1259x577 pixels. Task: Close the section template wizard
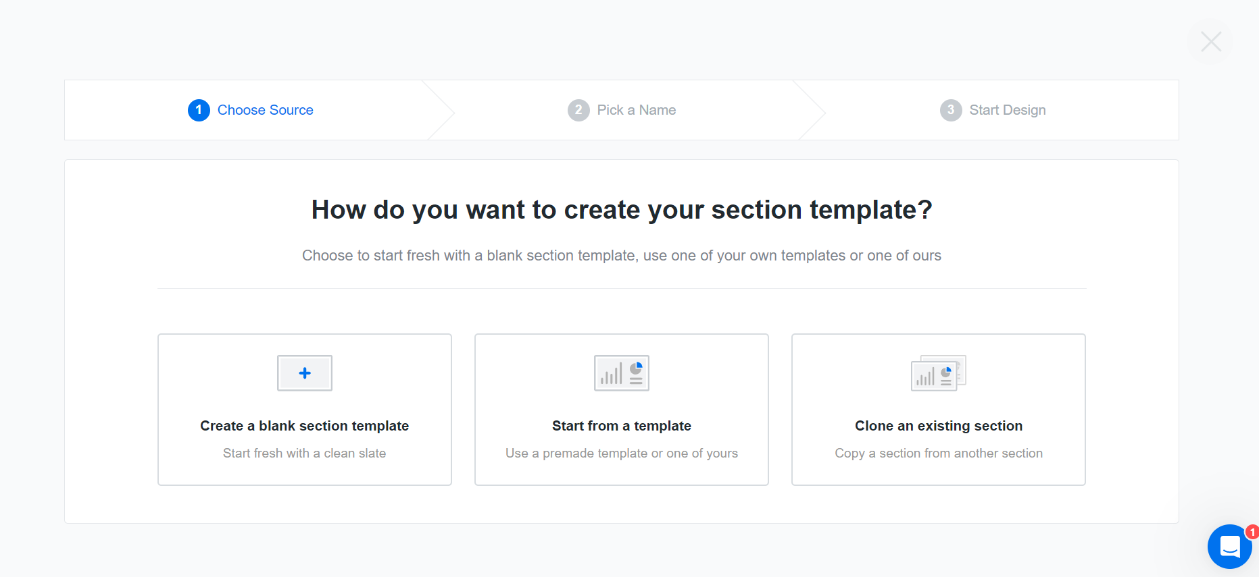coord(1210,42)
